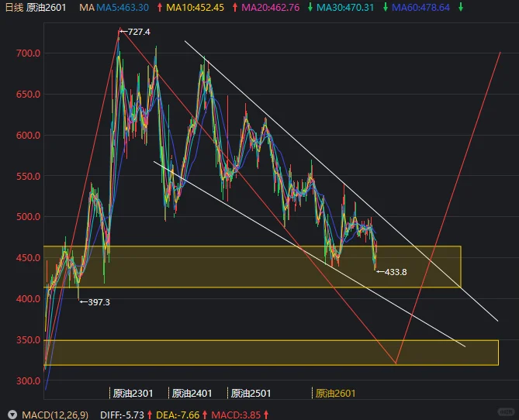Click the red up arrow after DEA value
Viewport: 519px width, 420px height.
[x=205, y=415]
